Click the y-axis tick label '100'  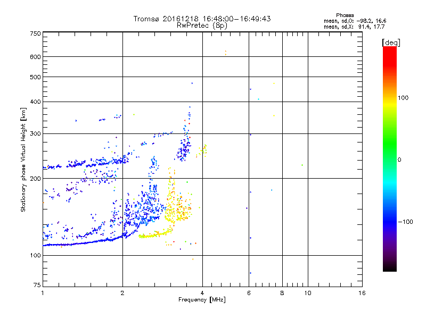35,256
